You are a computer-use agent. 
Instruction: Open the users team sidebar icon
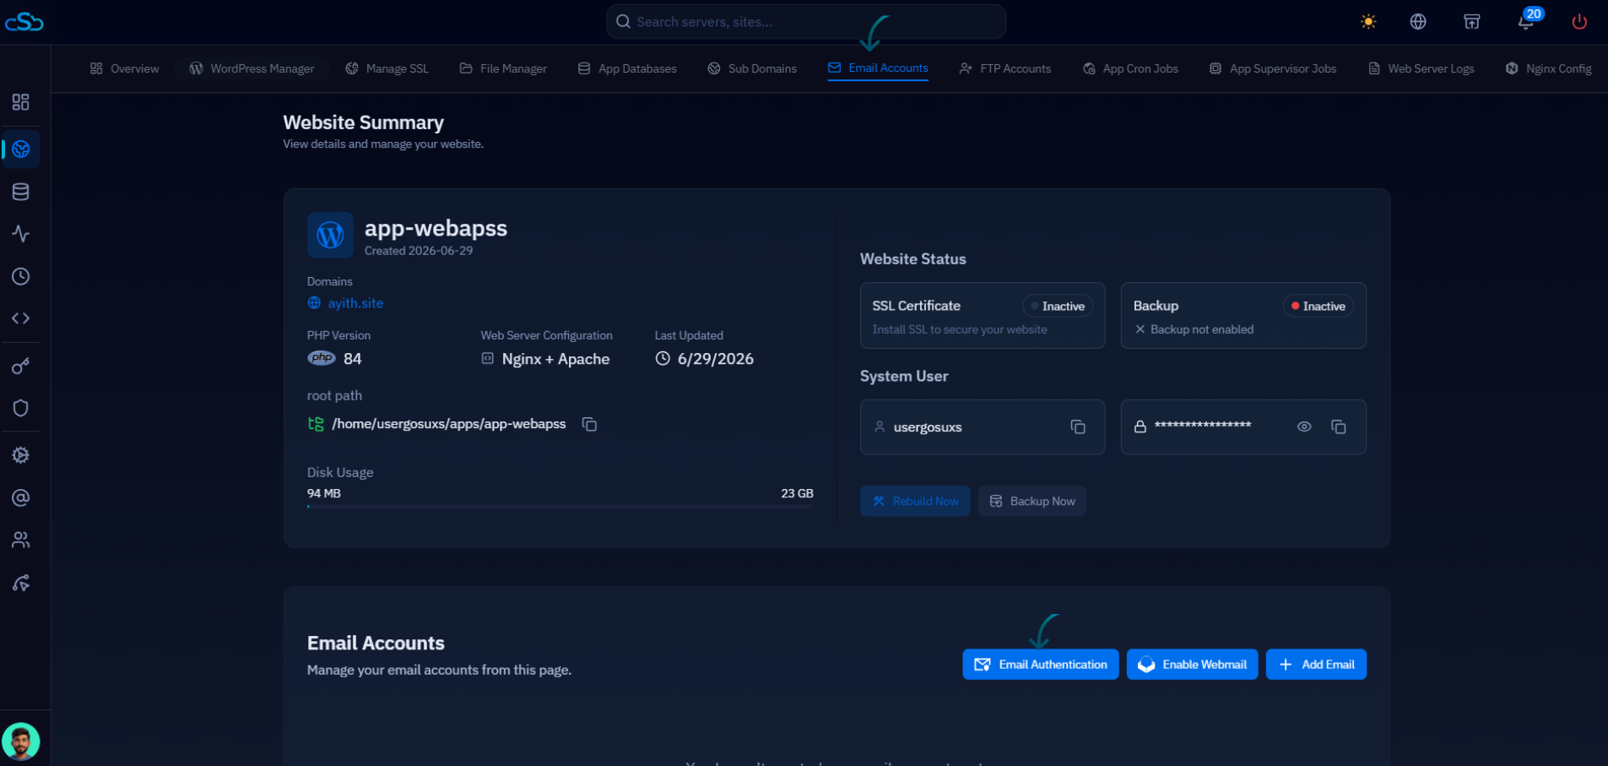(x=21, y=540)
